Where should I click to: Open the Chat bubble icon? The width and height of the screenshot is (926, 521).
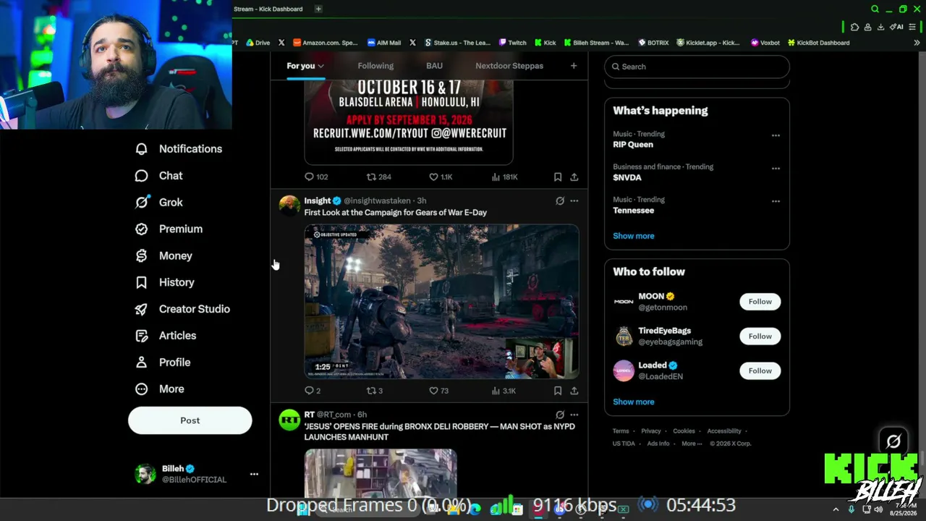coord(142,176)
